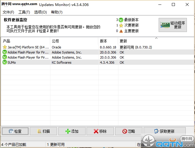The image size is (195, 148).
Task: Click the 检查 button
Action: click(x=15, y=131)
